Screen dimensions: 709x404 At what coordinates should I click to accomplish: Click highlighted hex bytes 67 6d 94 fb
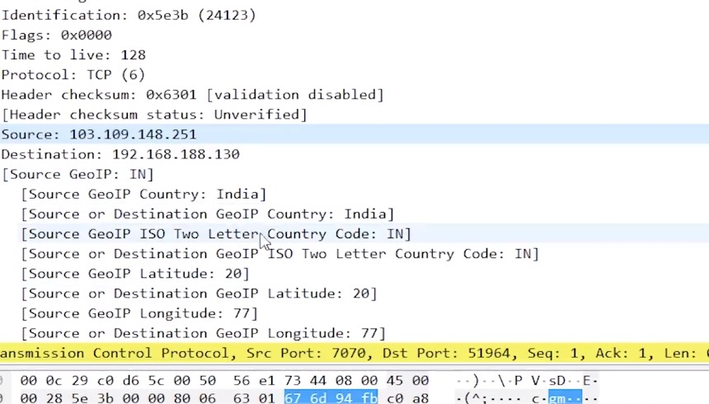click(331, 398)
